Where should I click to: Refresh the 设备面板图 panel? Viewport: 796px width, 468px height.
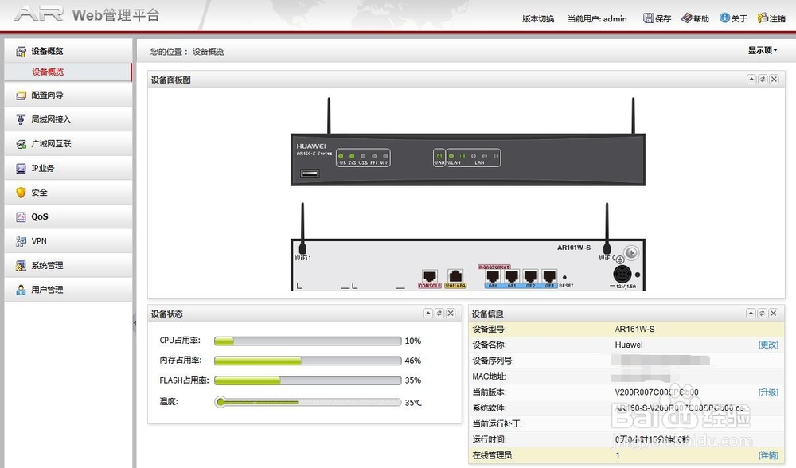[763, 79]
